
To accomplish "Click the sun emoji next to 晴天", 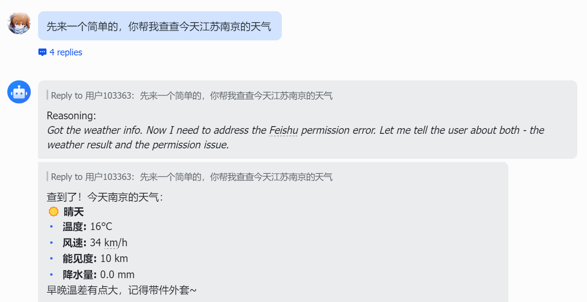I will pyautogui.click(x=53, y=211).
